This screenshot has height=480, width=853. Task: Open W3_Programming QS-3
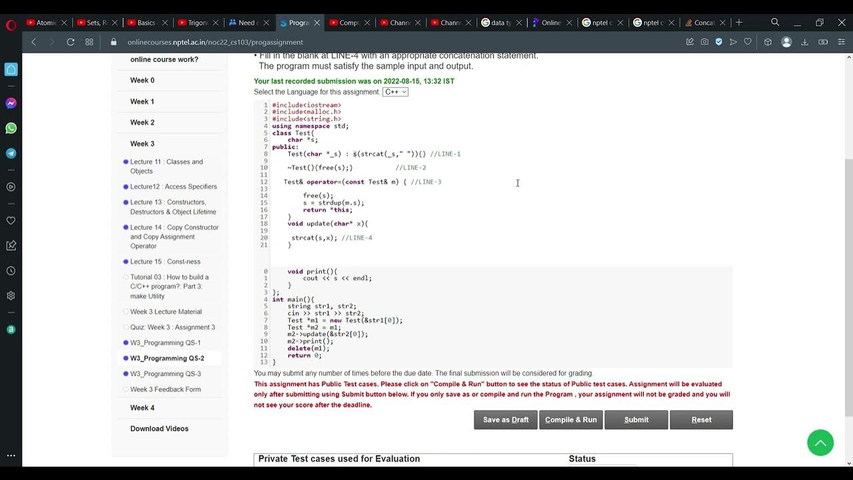click(x=165, y=374)
